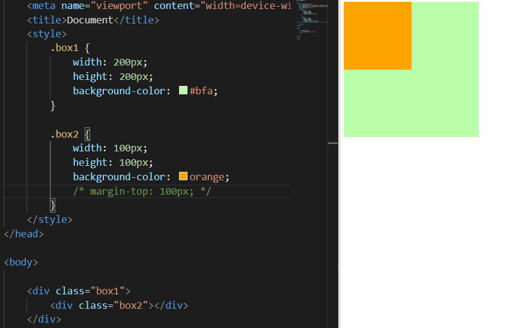Click the orange box in preview
This screenshot has width=518, height=328.
377,35
